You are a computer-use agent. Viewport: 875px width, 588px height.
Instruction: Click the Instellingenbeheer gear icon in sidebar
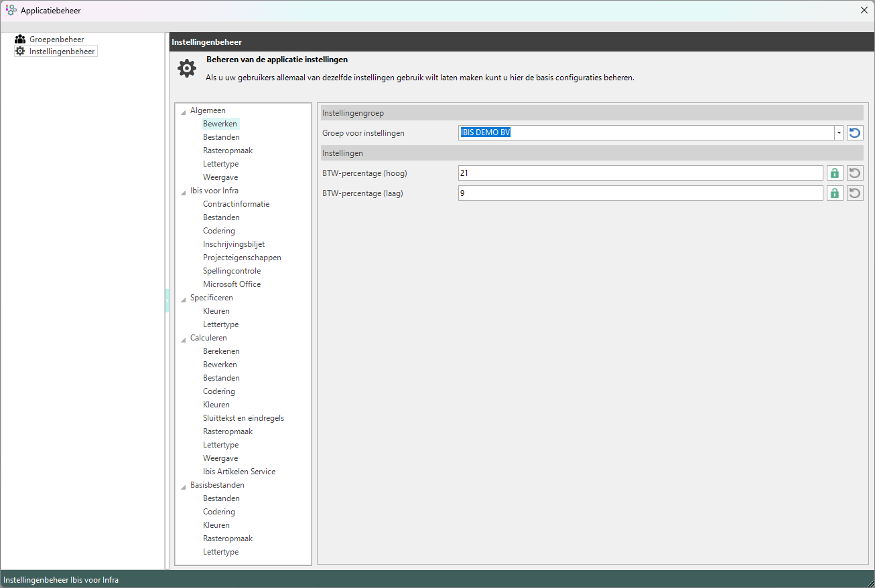point(20,52)
